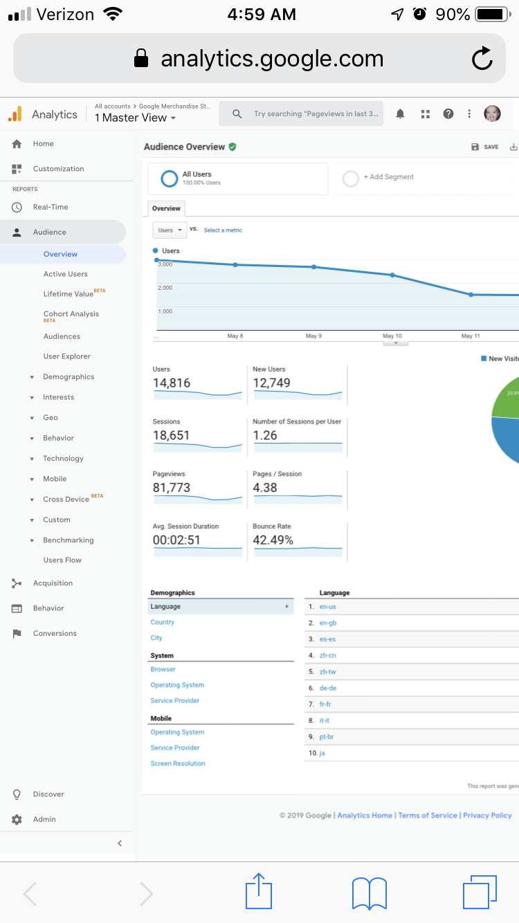
Task: Open the notifications bell icon
Action: point(400,114)
